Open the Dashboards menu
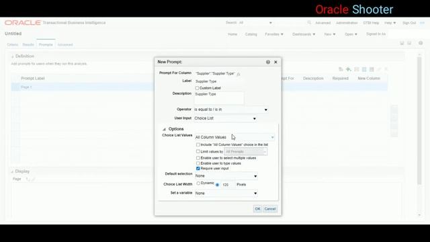The height and width of the screenshot is (242, 430). [x=304, y=34]
